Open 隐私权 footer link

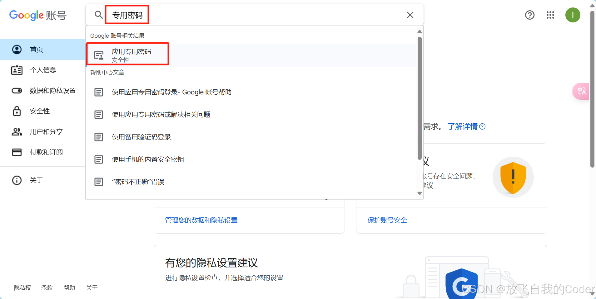(22, 288)
